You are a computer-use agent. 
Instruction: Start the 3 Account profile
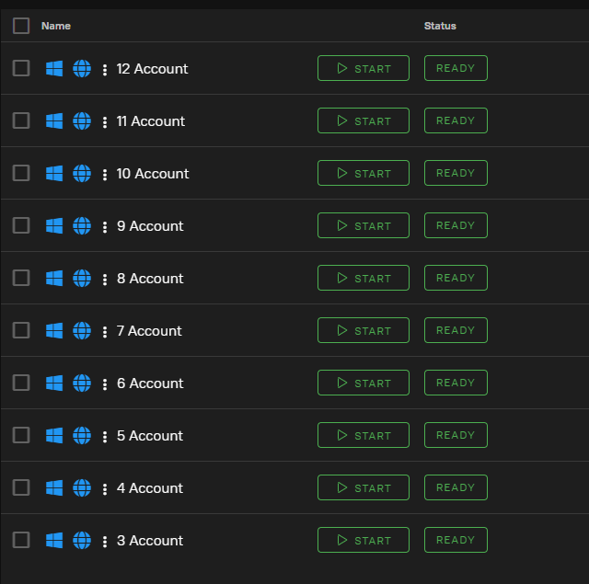tap(364, 540)
